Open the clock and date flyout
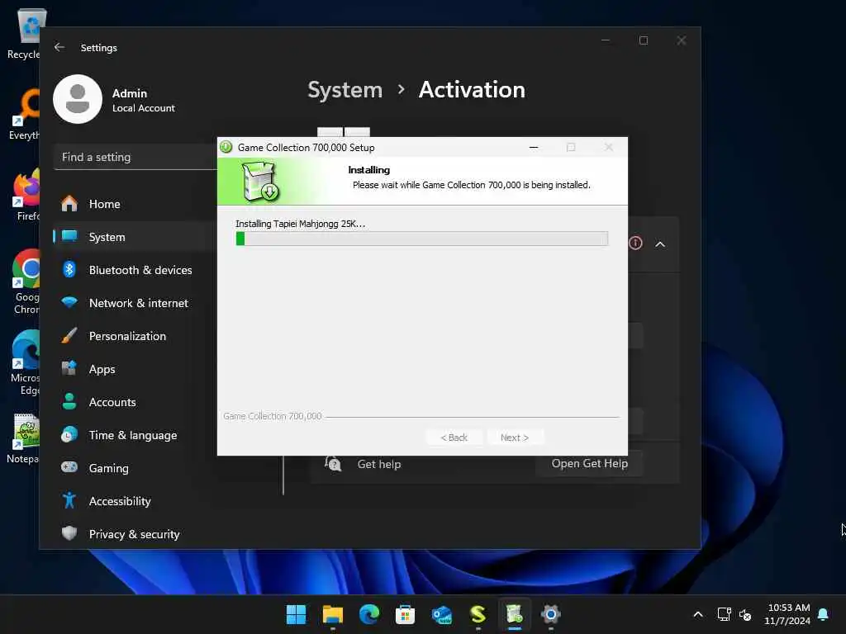The height and width of the screenshot is (634, 846). [x=787, y=614]
